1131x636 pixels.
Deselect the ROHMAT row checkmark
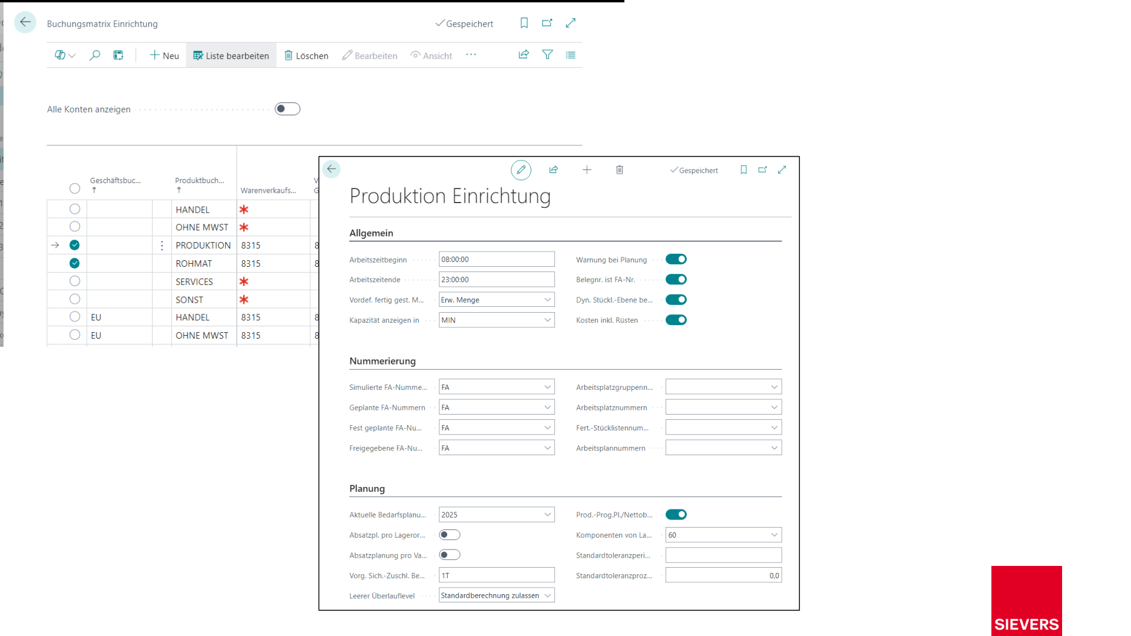click(75, 263)
